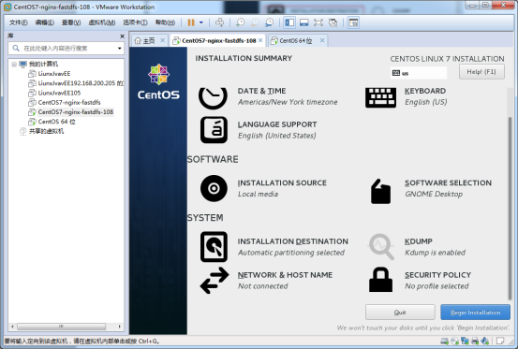Open the 查看(V) menu
Viewport: 518px width, 349px height.
coord(71,22)
